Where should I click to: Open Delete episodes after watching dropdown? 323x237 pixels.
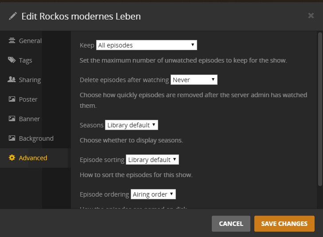pos(194,80)
